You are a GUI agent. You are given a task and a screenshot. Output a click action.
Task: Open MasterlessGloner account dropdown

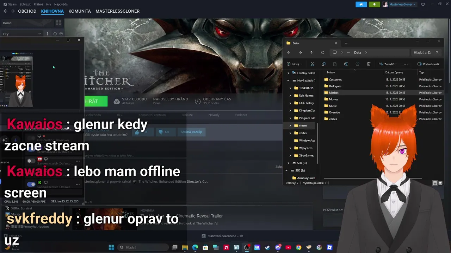tap(400, 4)
